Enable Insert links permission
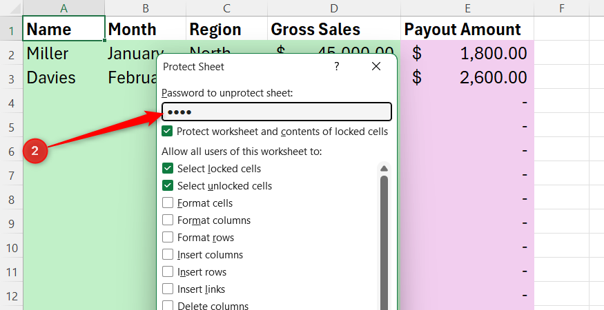 click(x=168, y=289)
